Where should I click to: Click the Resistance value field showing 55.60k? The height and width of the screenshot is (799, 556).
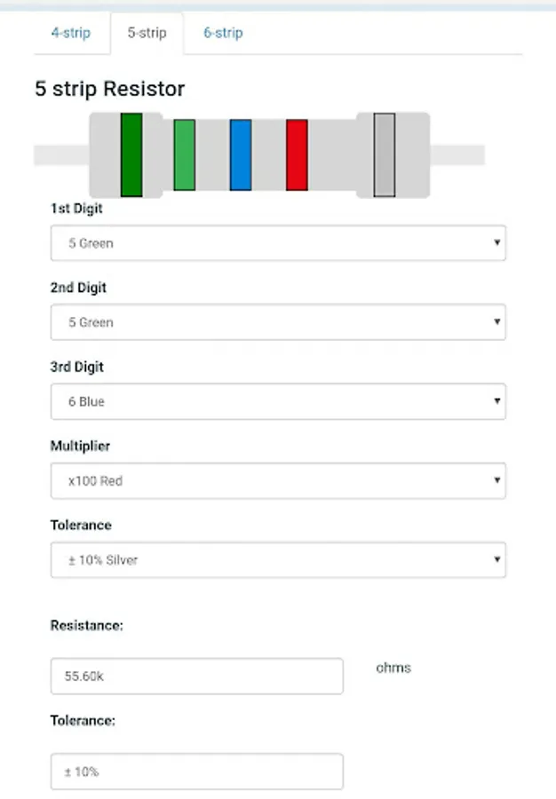[x=196, y=676]
